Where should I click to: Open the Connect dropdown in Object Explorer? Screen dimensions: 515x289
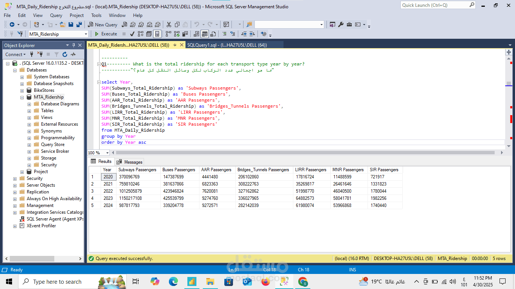[x=15, y=55]
